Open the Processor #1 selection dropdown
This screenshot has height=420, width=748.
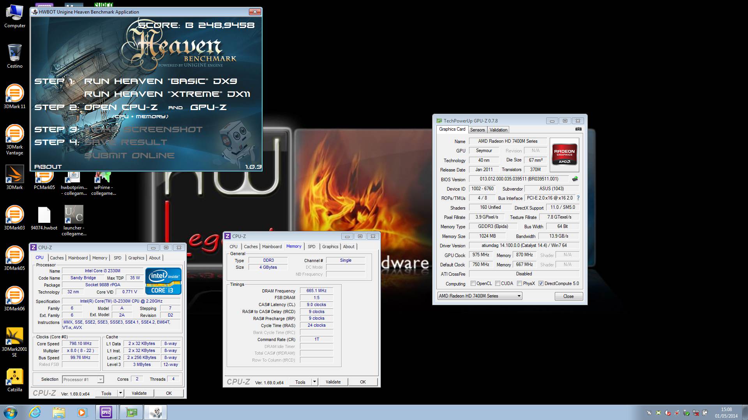coord(83,379)
